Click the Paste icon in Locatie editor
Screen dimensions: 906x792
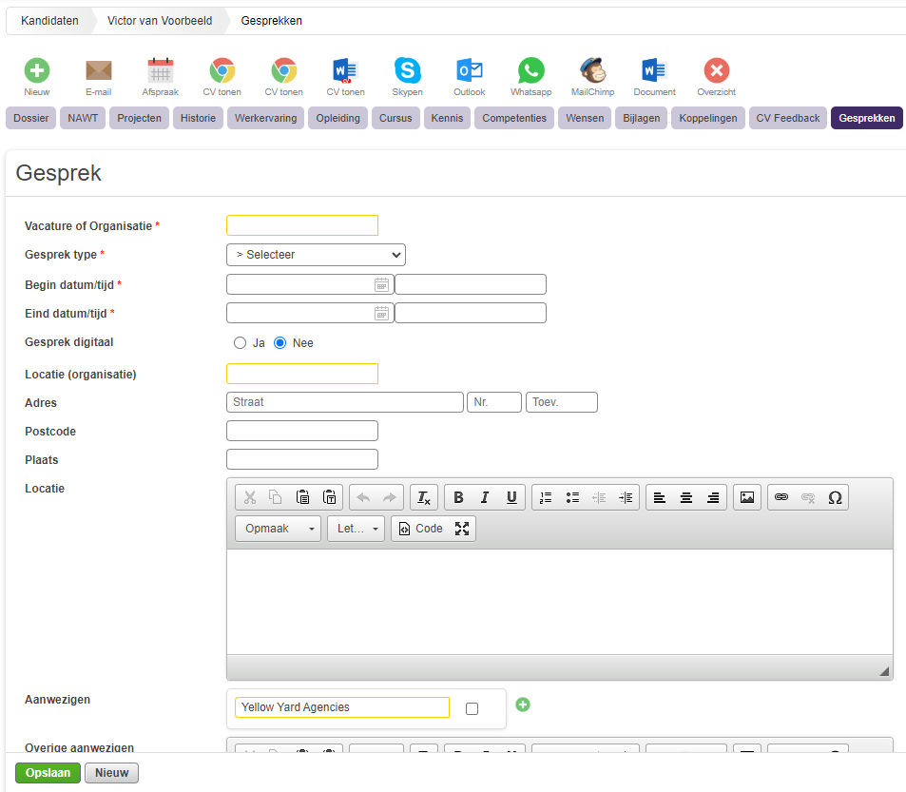pyautogui.click(x=302, y=497)
